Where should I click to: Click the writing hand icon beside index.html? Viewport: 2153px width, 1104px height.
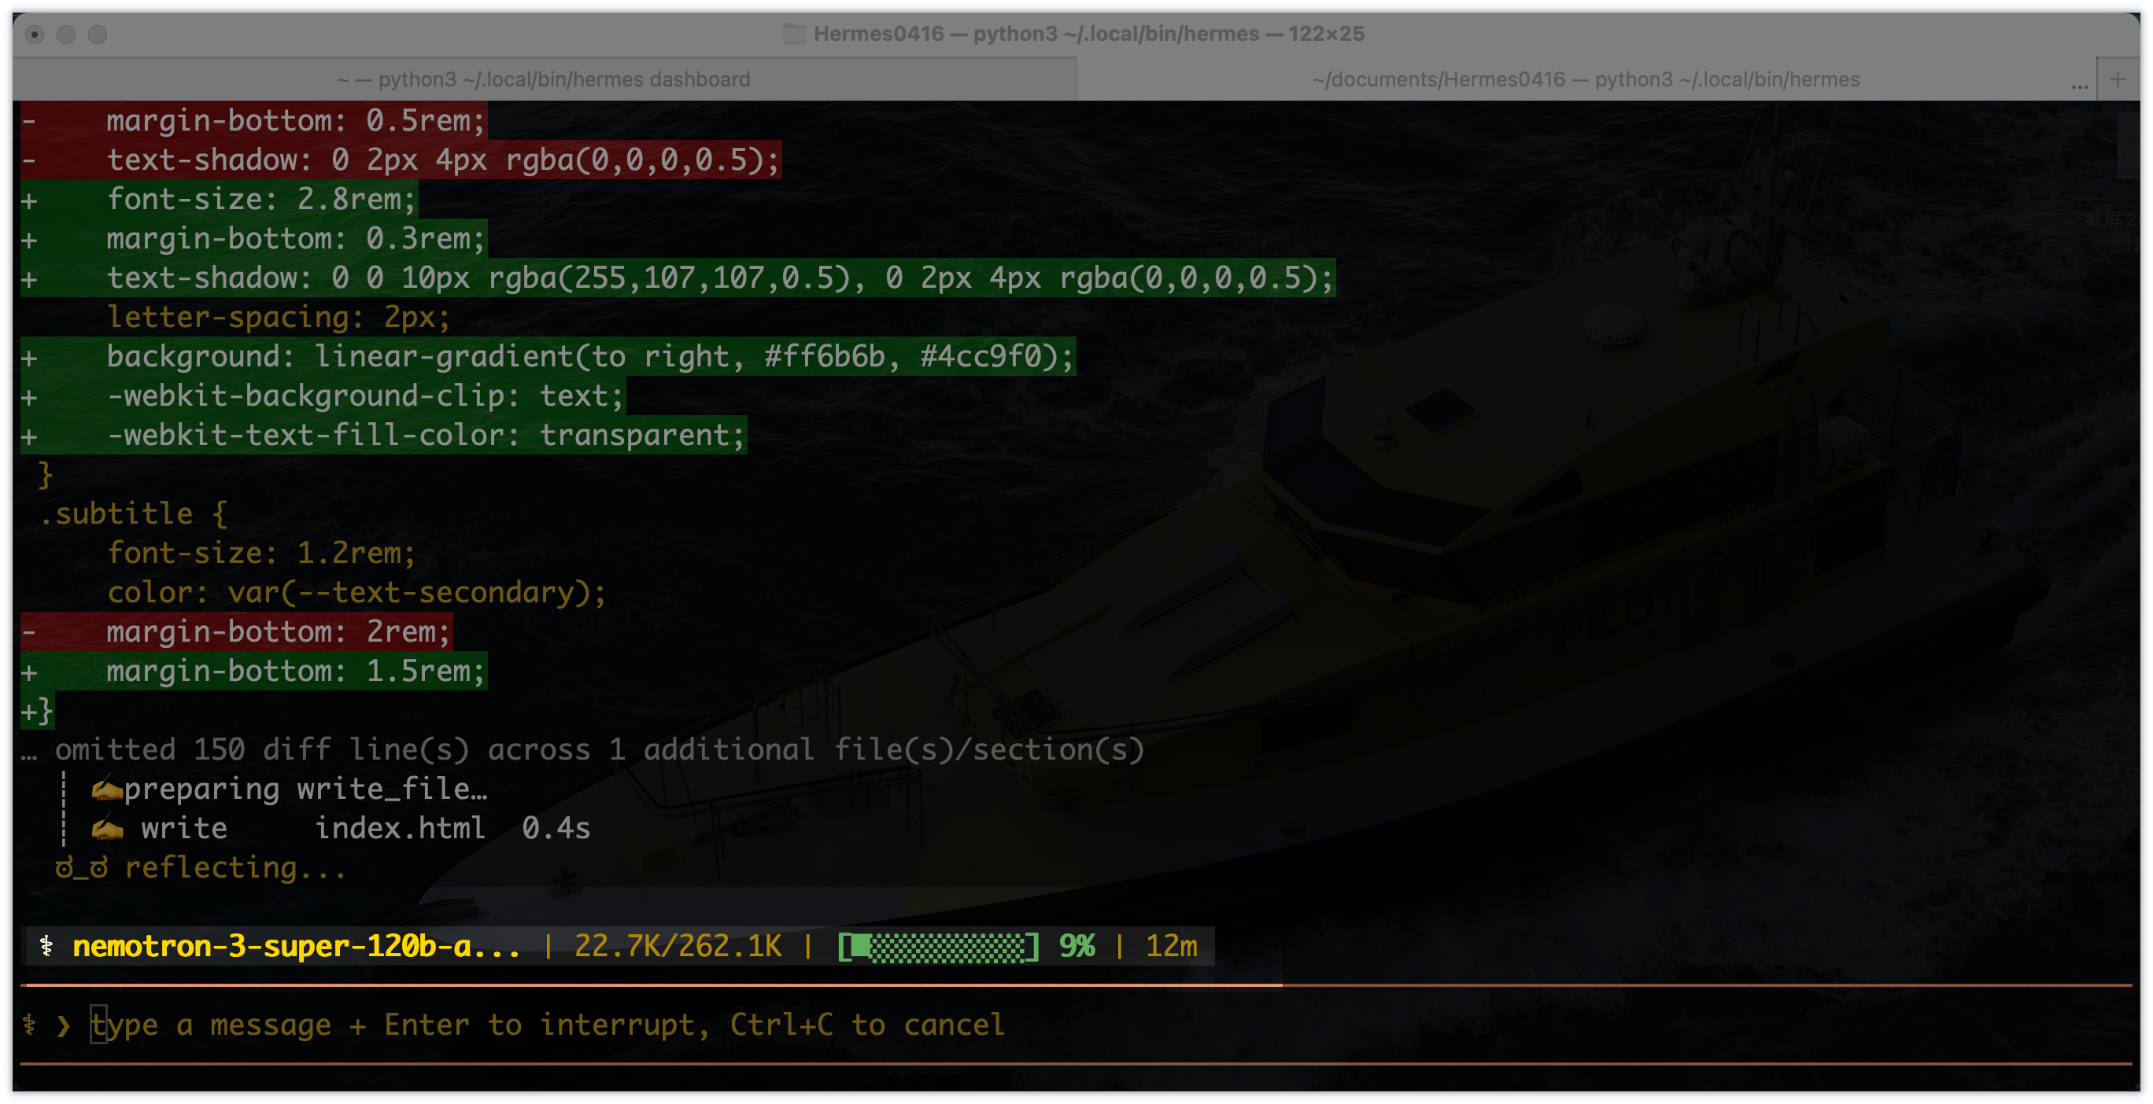[x=107, y=827]
